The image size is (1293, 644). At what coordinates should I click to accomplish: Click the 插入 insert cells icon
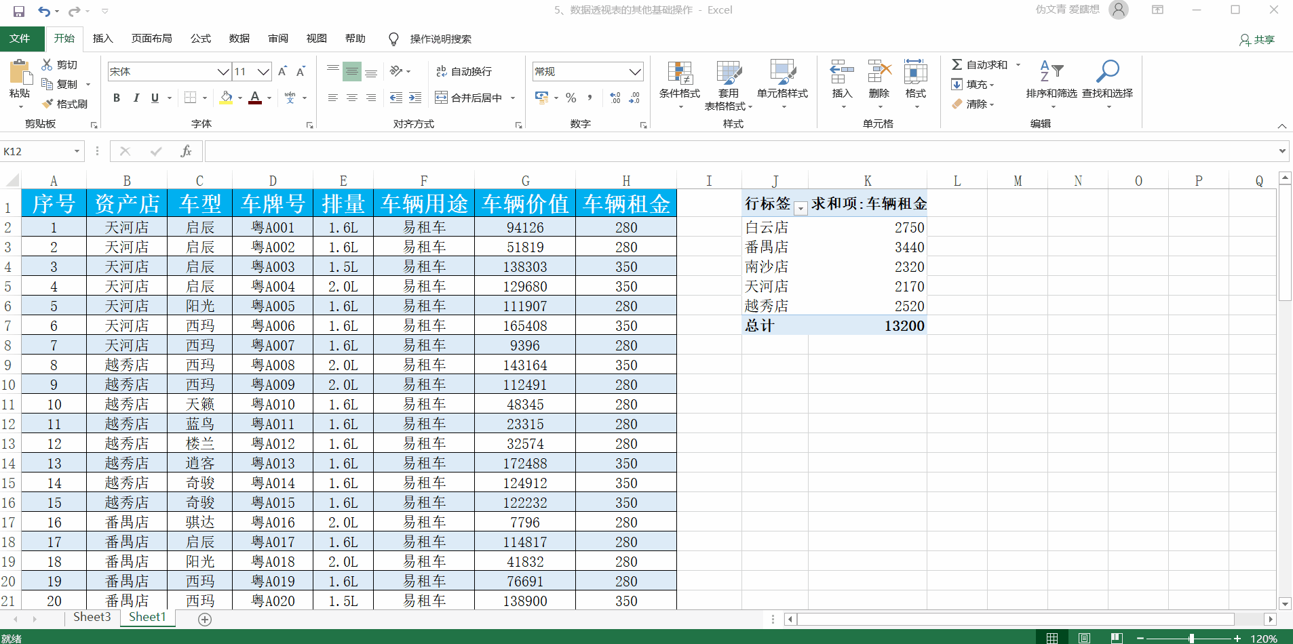pyautogui.click(x=841, y=71)
